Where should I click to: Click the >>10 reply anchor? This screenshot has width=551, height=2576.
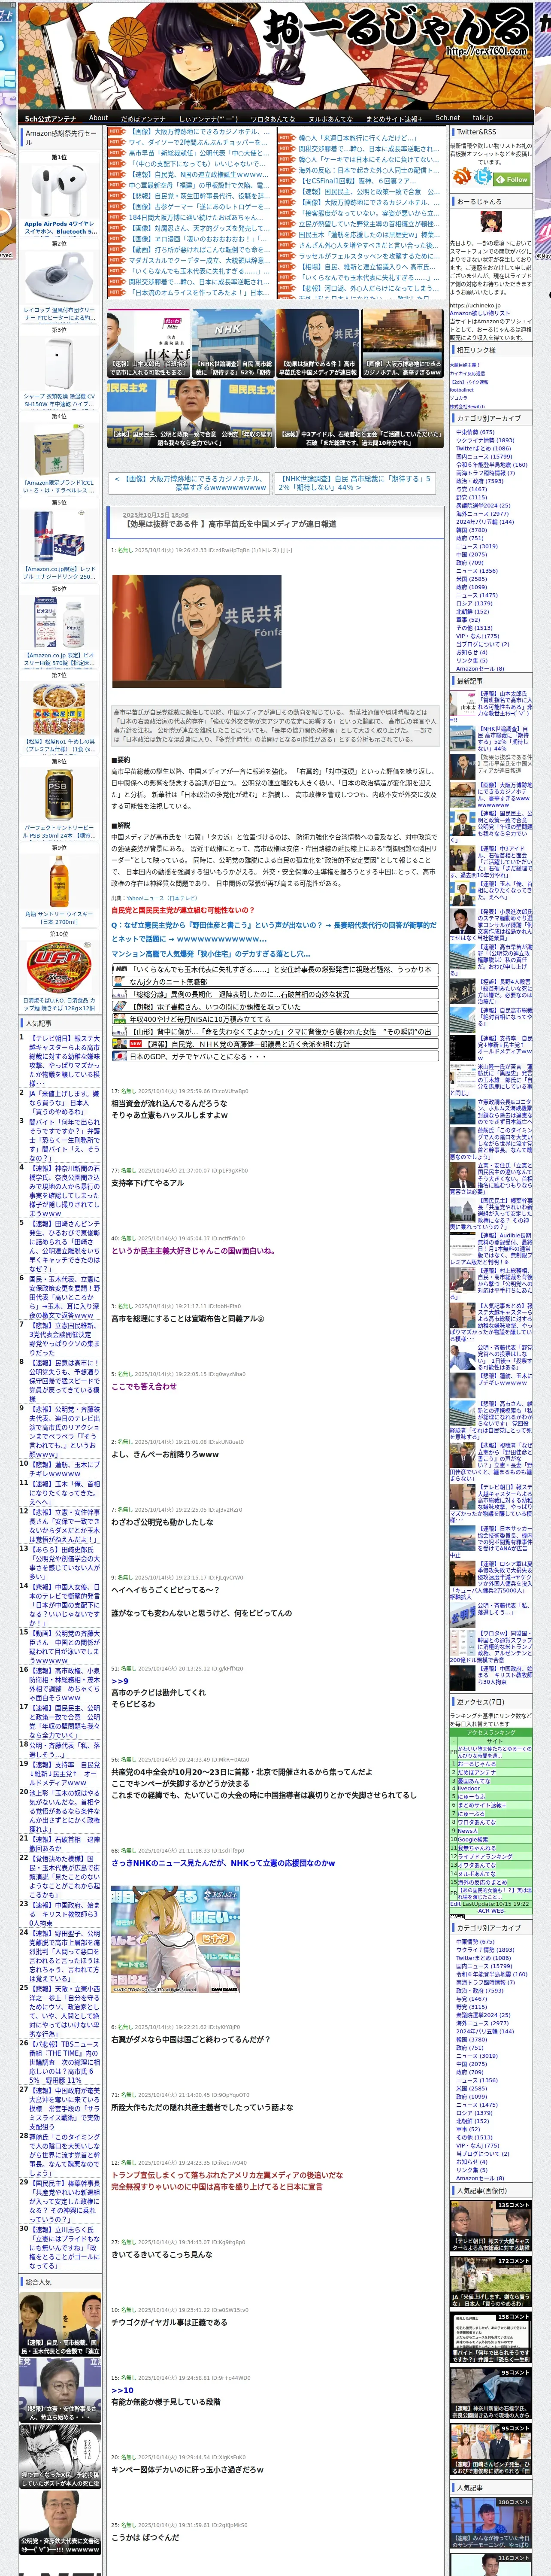tap(122, 2390)
